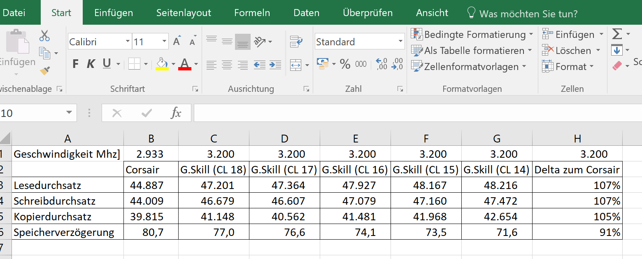
Task: Click Als Tabelle formatieren
Action: 471,51
